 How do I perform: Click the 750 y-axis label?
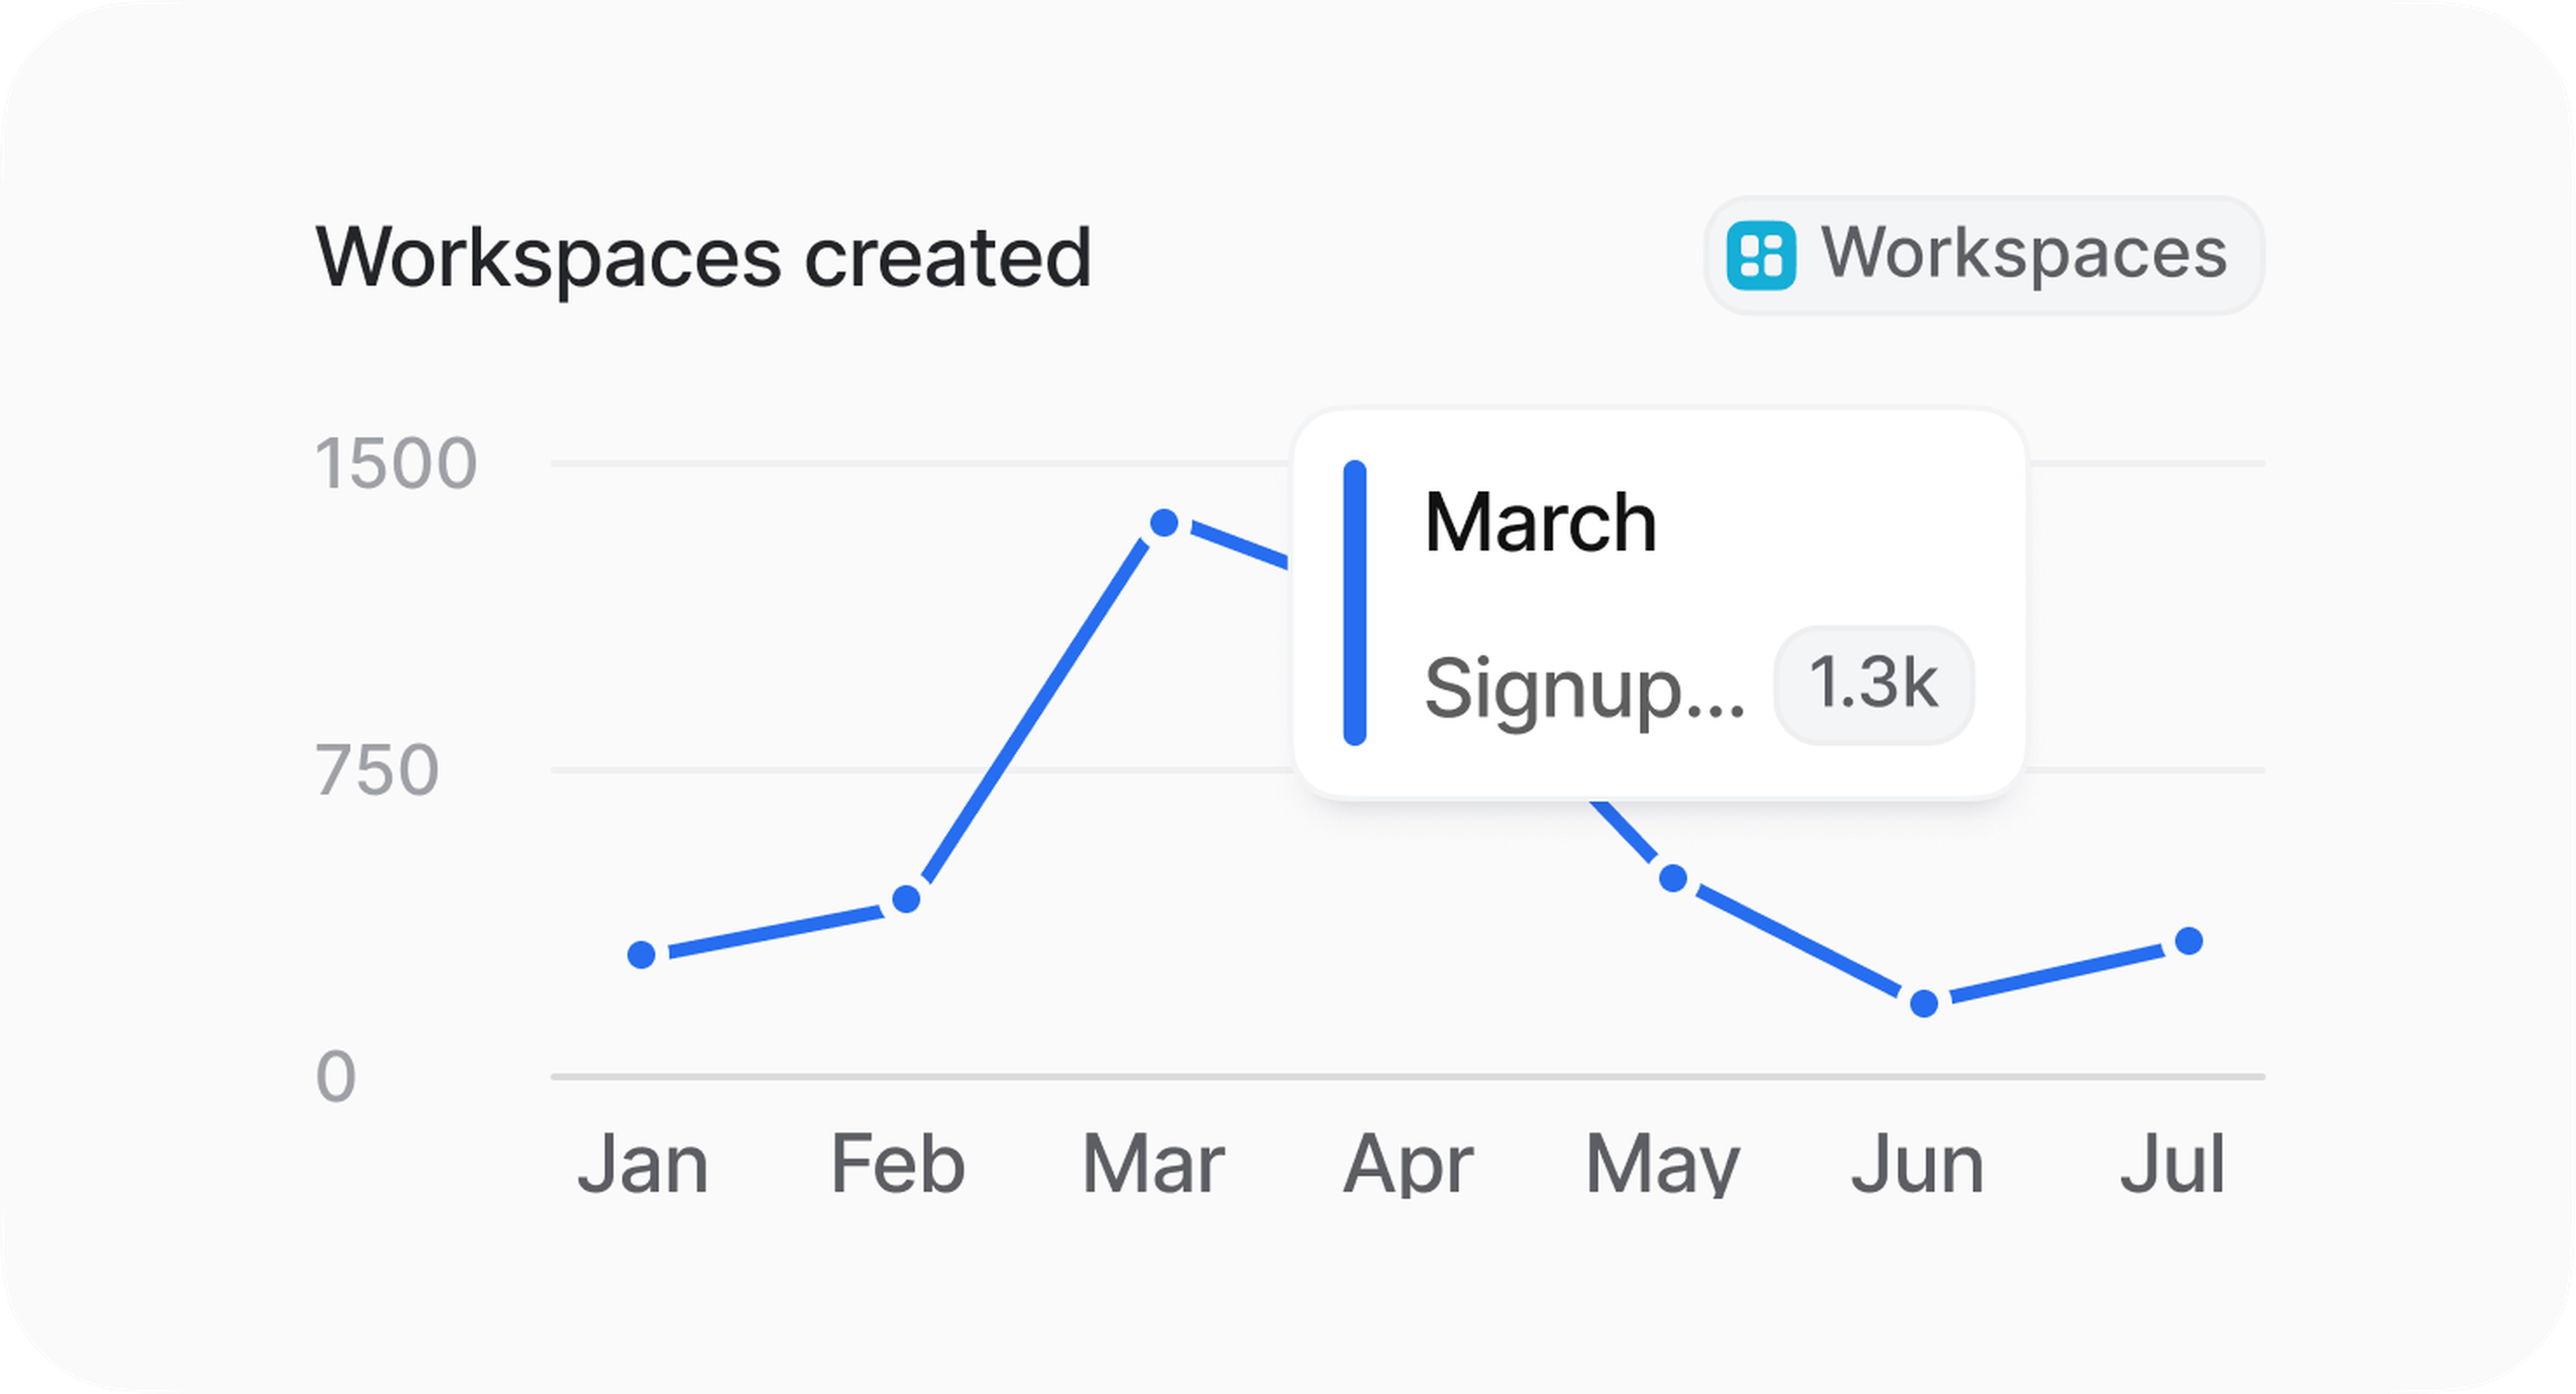tap(377, 771)
